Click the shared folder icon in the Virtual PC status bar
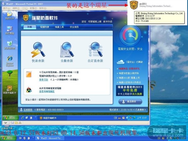 point(16,123)
